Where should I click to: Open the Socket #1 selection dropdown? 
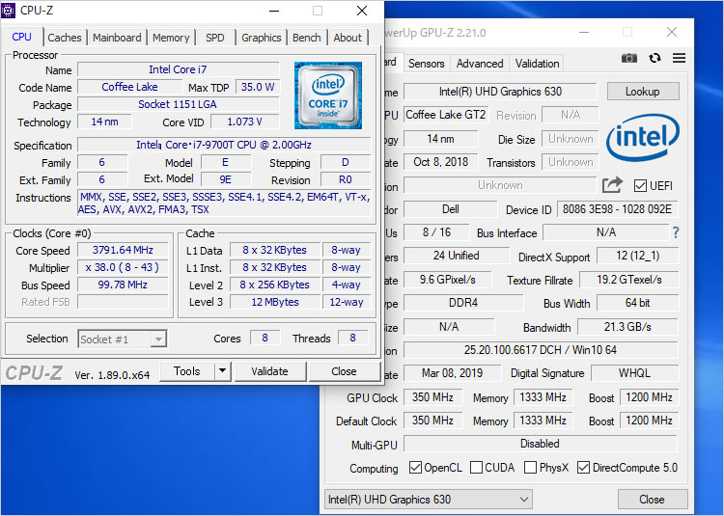[x=123, y=339]
